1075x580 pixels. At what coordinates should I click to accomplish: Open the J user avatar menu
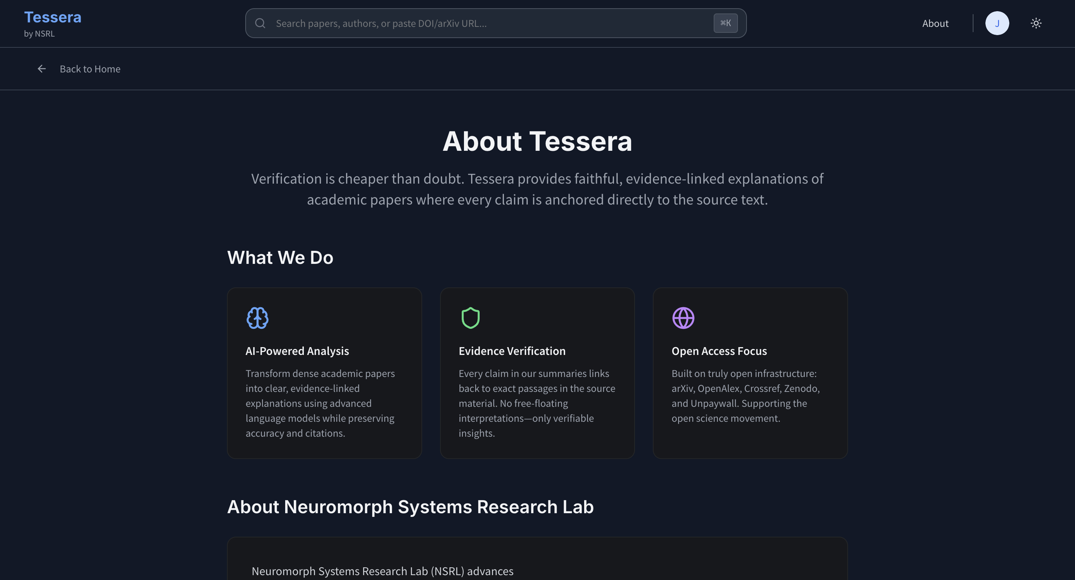[x=997, y=24]
